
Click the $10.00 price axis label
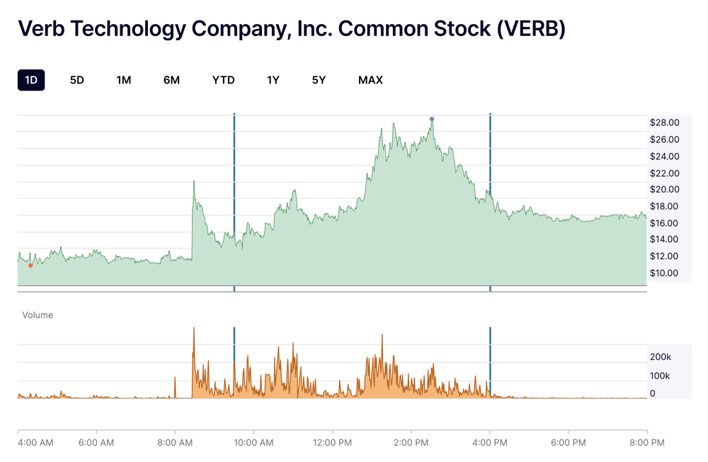point(664,273)
